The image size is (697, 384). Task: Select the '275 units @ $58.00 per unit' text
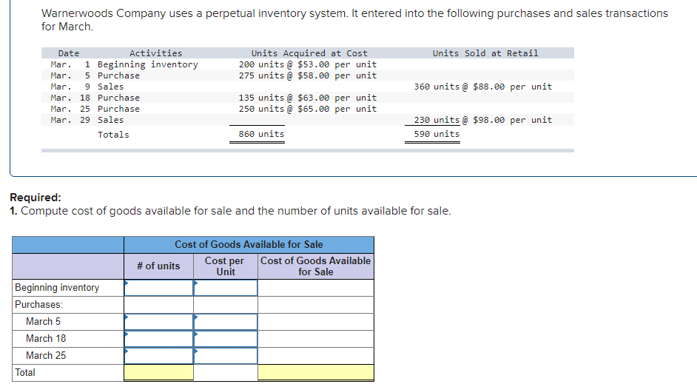(x=308, y=75)
